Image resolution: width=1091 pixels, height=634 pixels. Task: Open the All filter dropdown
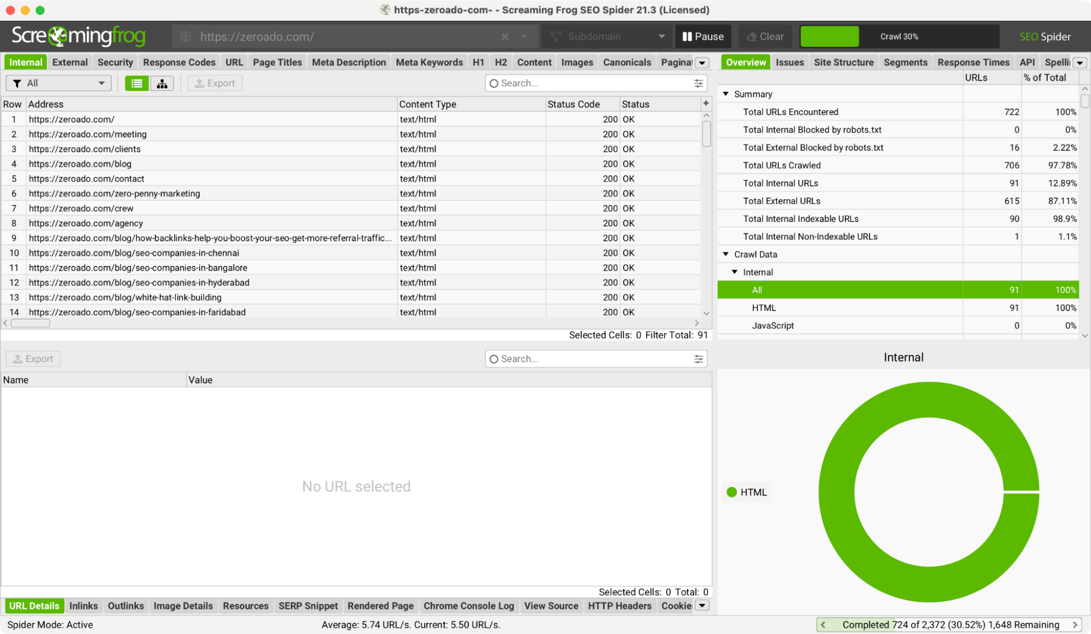[x=58, y=83]
